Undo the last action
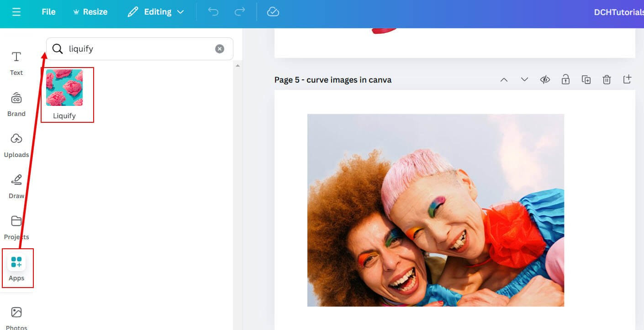Image resolution: width=644 pixels, height=330 pixels. (213, 12)
